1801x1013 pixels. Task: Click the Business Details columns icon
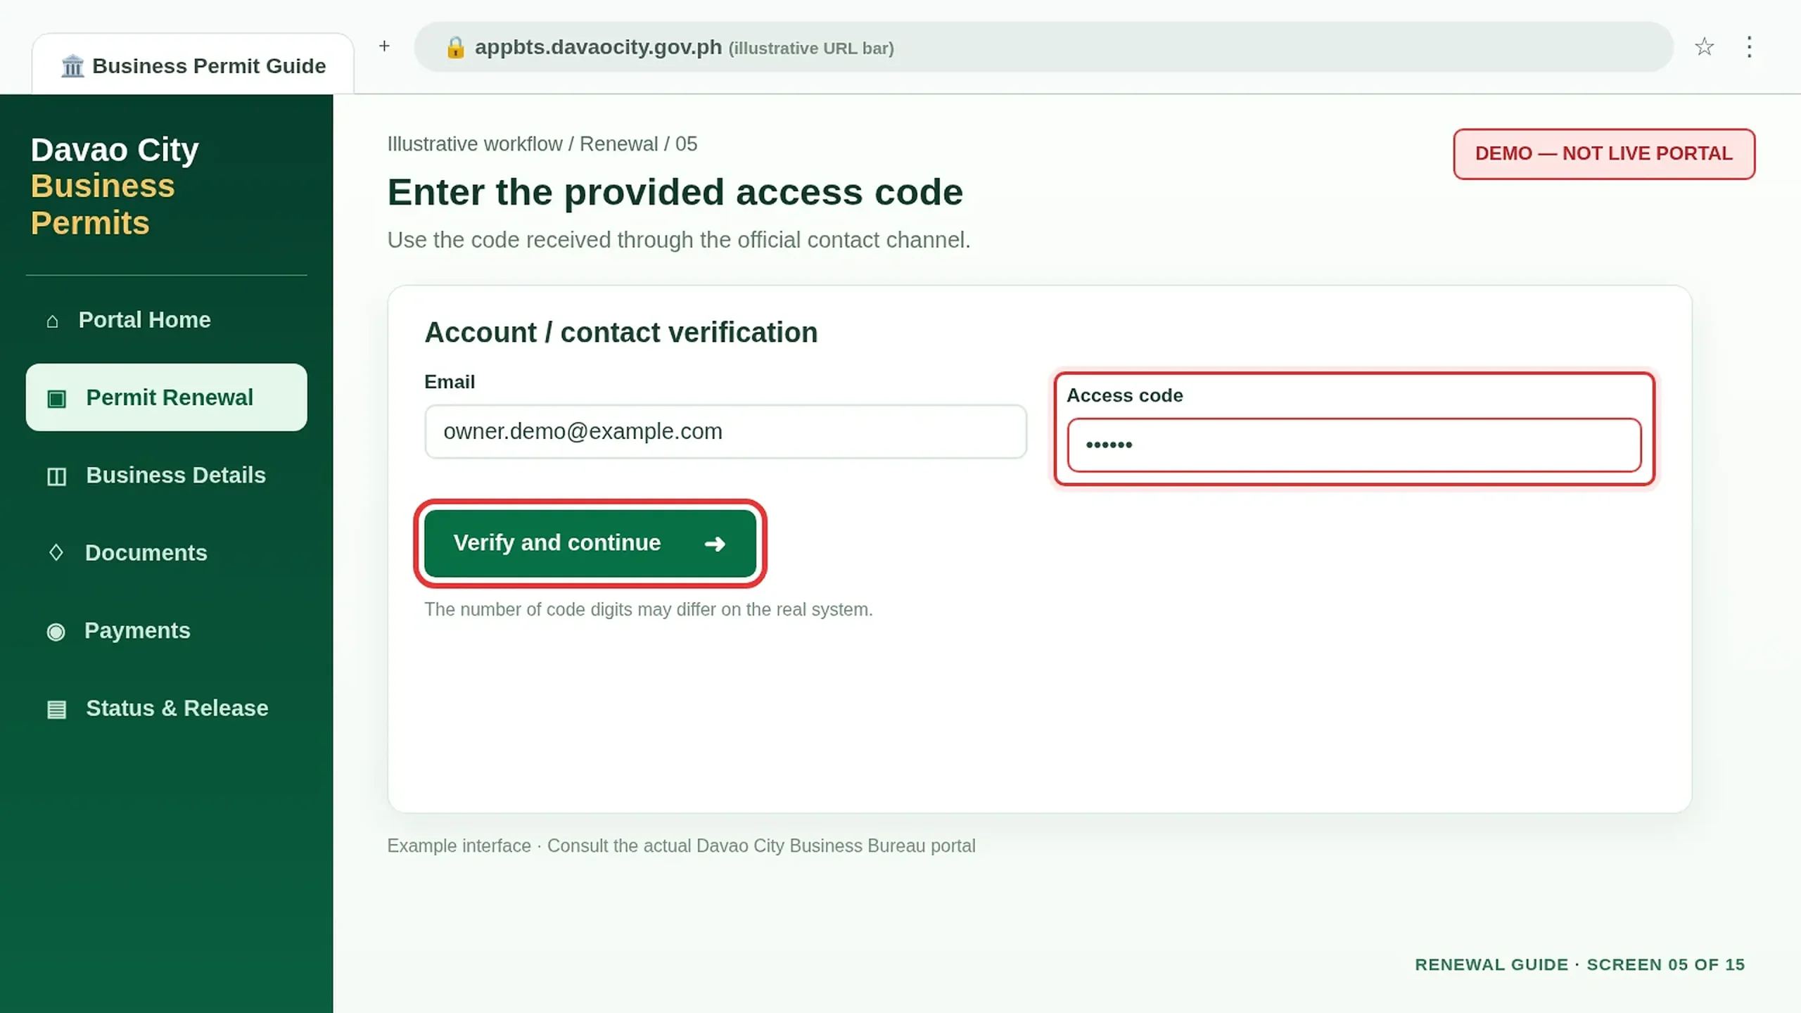tap(56, 477)
